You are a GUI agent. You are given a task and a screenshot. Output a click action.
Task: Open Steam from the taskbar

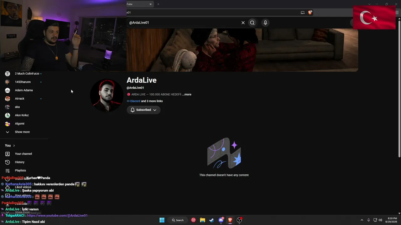pyautogui.click(x=212, y=220)
